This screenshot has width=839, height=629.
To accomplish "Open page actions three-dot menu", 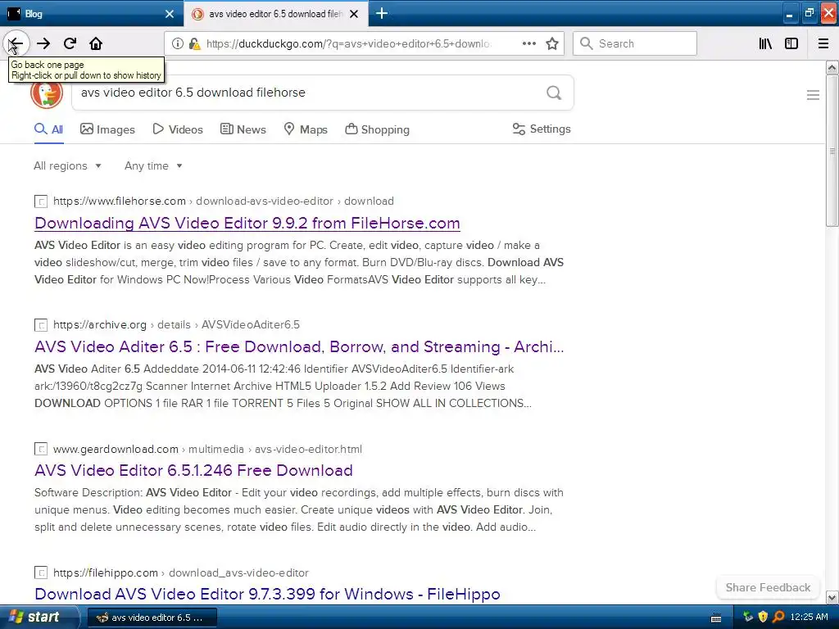I will pos(528,43).
